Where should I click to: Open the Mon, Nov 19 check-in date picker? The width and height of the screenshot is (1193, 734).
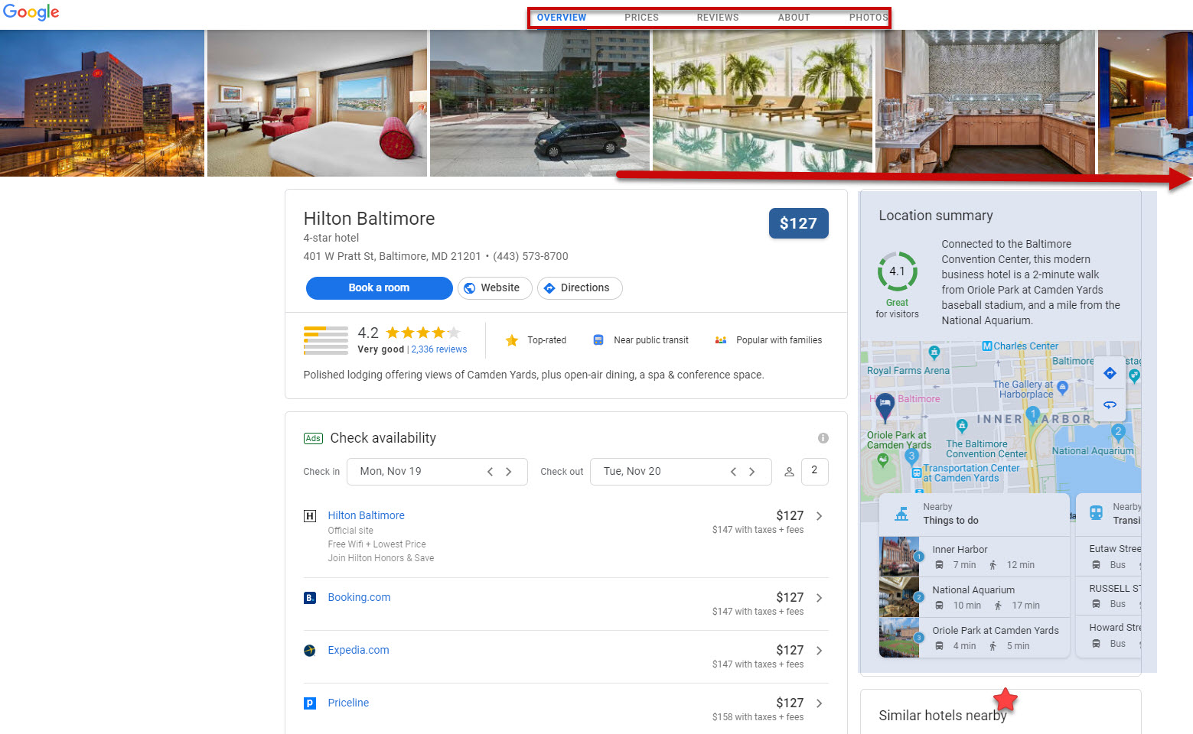coord(437,472)
